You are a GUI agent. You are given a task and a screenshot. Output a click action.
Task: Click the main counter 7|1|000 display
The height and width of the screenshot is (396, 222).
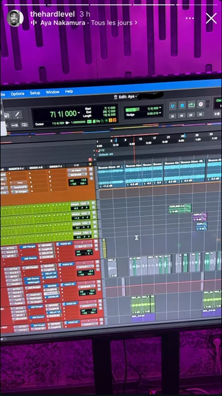(63, 114)
